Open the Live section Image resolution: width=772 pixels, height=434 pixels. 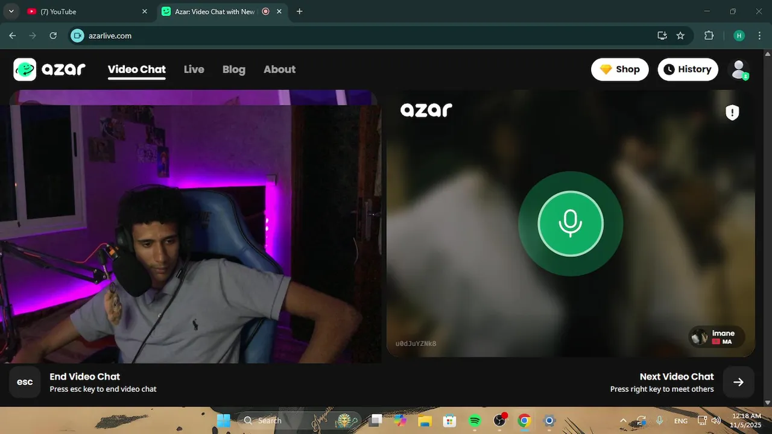click(194, 69)
